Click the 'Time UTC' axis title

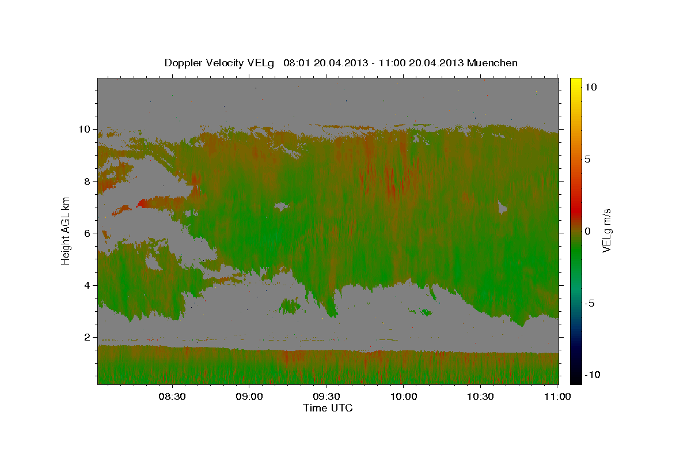pyautogui.click(x=328, y=408)
